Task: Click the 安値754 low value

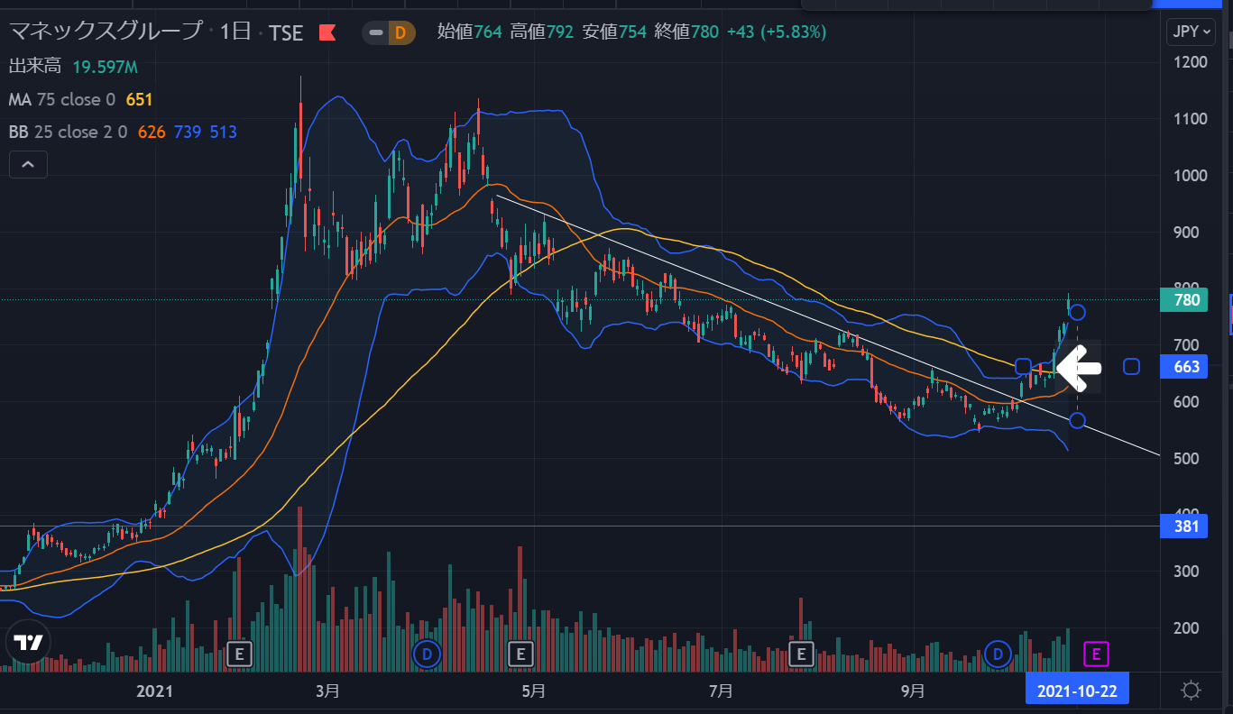Action: coord(613,32)
